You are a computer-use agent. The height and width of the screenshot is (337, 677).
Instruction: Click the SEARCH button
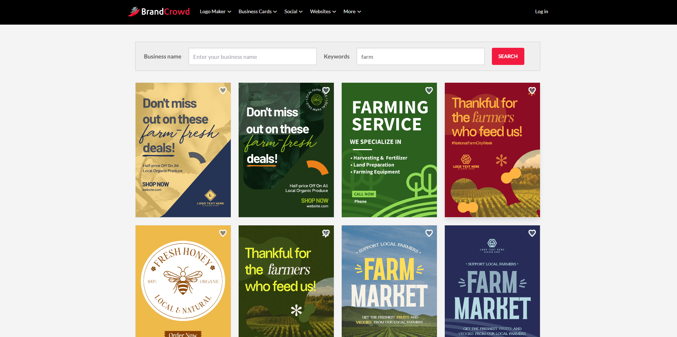tap(508, 56)
